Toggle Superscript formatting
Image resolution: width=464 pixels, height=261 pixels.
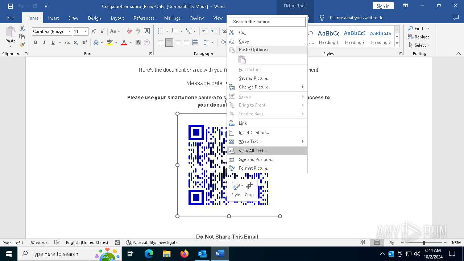pyautogui.click(x=85, y=42)
